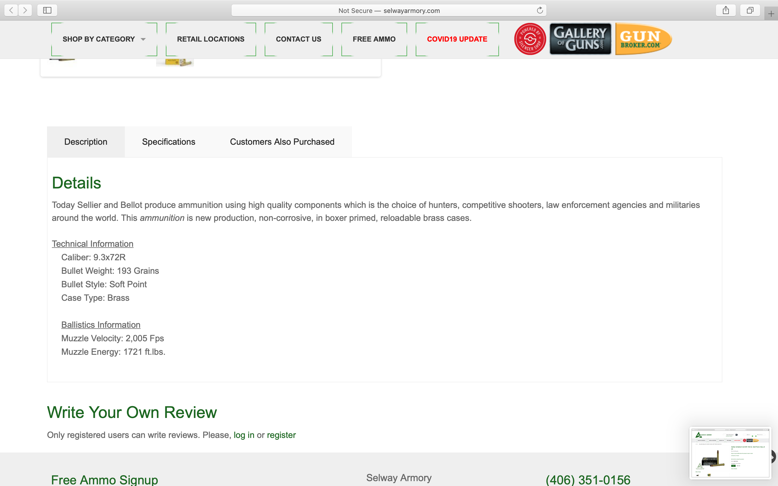Click the Details heading
This screenshot has height=486, width=778.
[x=76, y=183]
